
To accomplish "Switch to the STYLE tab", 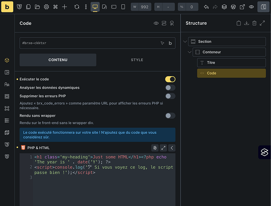I will point(137,60).
